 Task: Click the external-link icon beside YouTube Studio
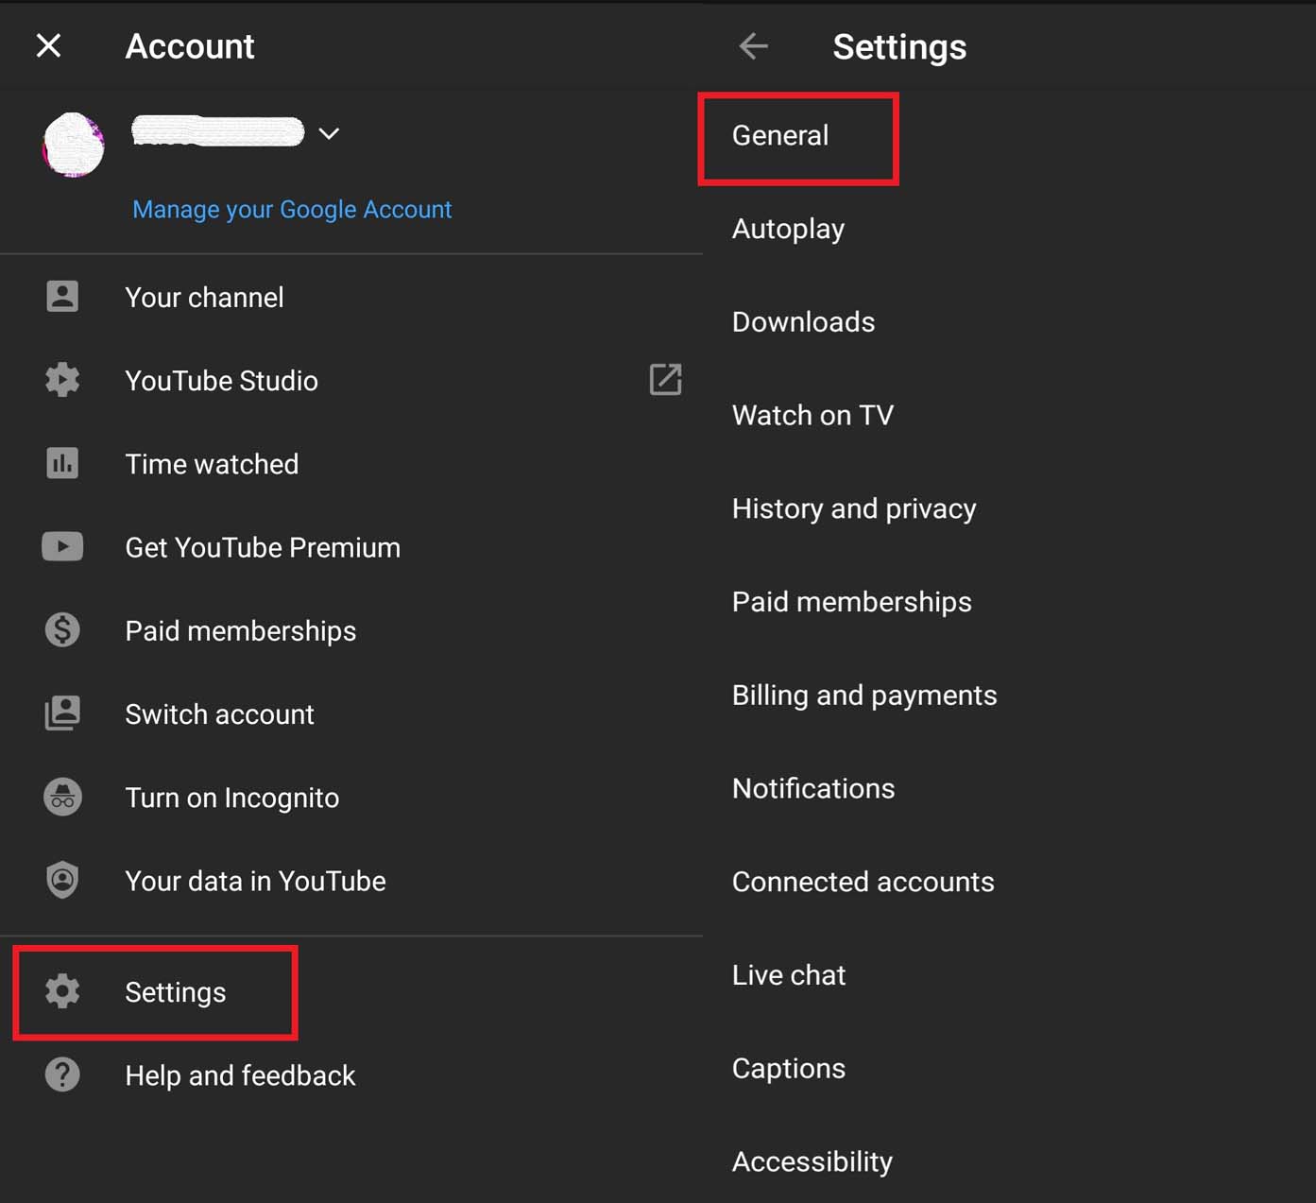(666, 380)
